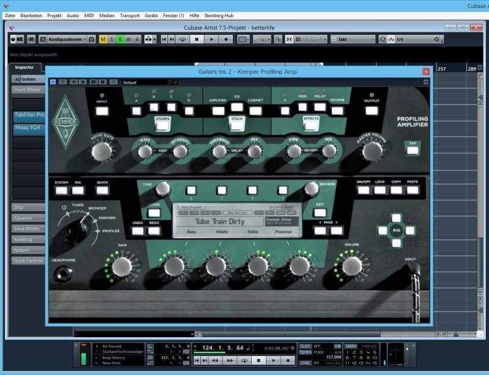Click the Play button in the top toolbar
Screen dimensions: 489x375
211,39
